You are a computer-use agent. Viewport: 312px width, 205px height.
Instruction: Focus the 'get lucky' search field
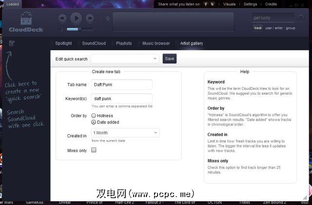tap(273, 18)
